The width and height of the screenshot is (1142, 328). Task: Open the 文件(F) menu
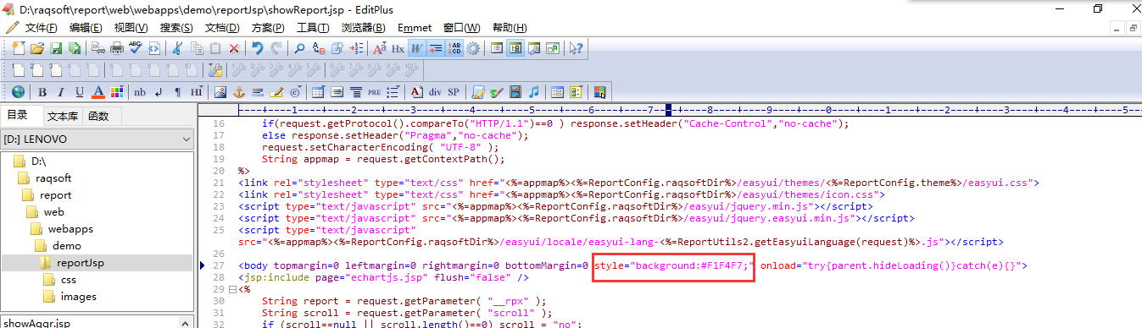42,27
